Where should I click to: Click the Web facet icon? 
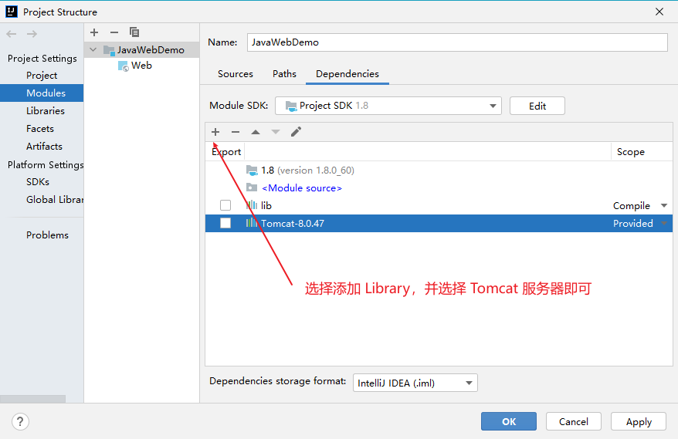[x=124, y=66]
